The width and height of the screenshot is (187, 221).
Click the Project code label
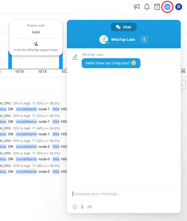36,26
